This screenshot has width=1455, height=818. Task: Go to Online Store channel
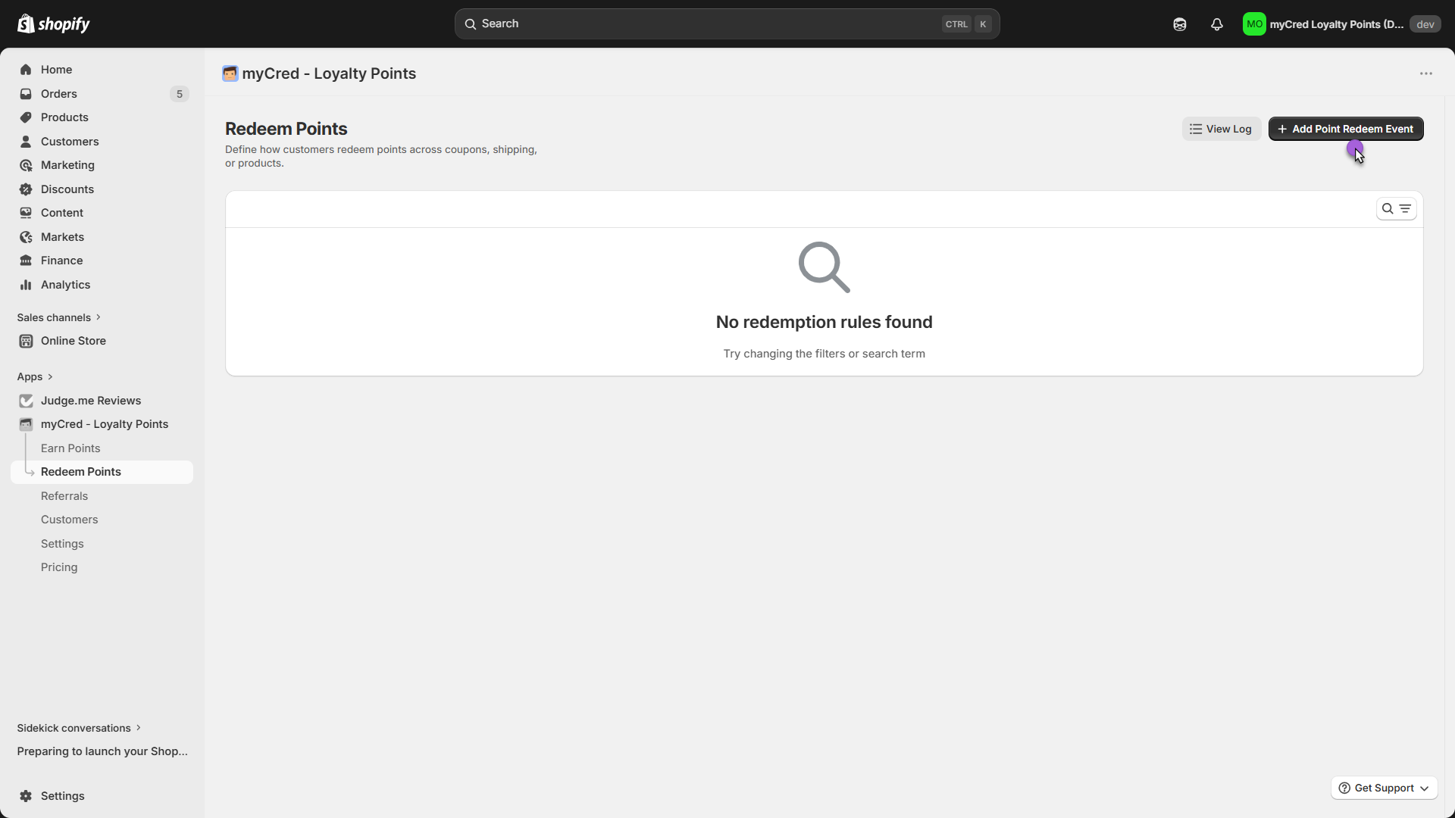tap(73, 341)
